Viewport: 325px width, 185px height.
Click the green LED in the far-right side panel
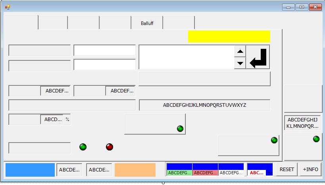pos(316,139)
